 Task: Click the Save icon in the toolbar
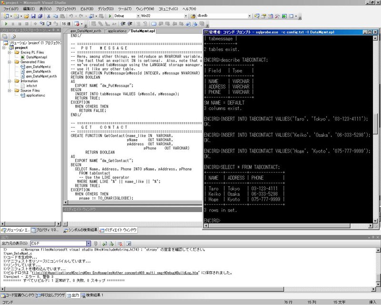33,16
